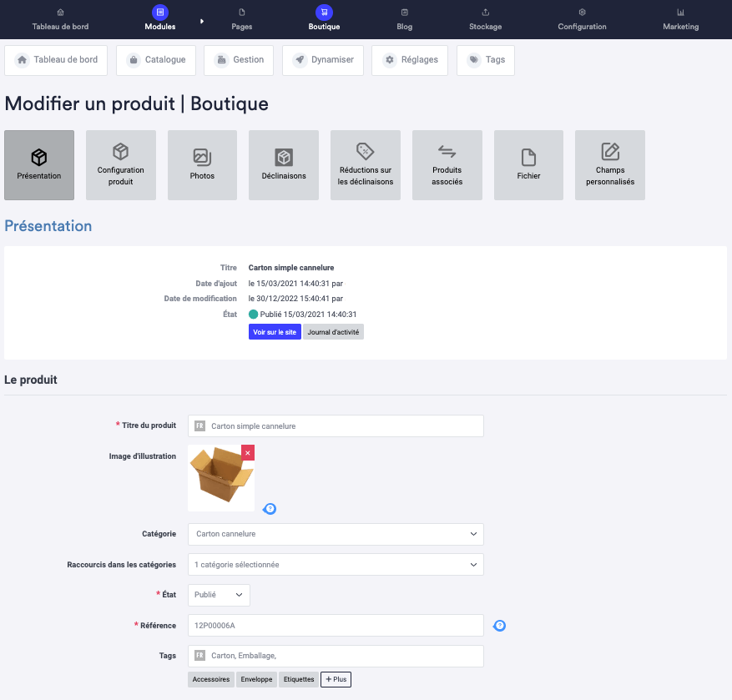Click the Voir sur le site button
This screenshot has width=732, height=700.
coord(275,332)
